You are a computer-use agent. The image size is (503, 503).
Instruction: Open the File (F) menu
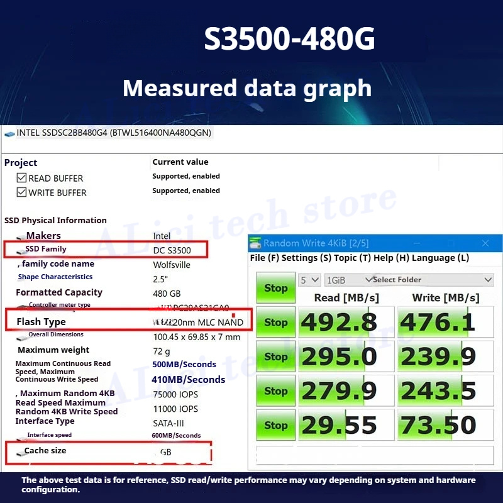pos(264,258)
